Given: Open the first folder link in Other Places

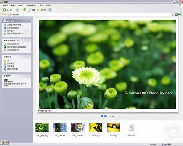Looking at the screenshot, I should tap(6, 61).
